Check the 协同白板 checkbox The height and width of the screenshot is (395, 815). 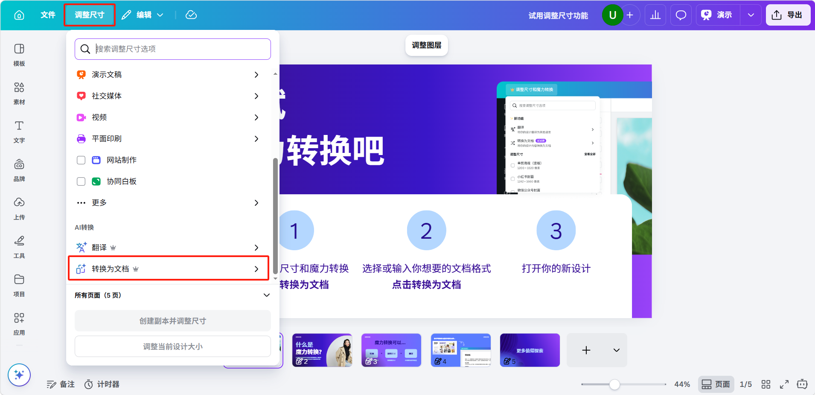pyautogui.click(x=81, y=181)
